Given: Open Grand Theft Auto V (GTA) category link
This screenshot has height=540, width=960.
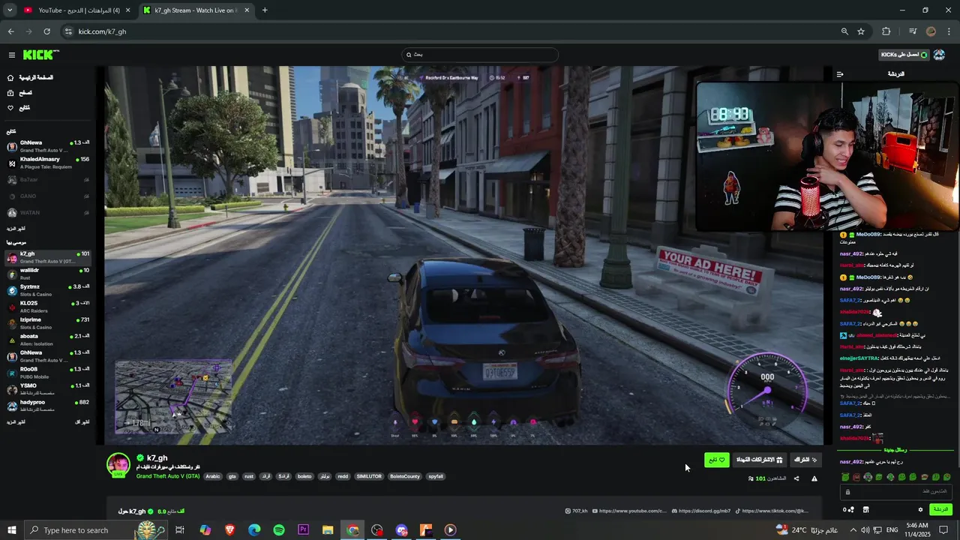Looking at the screenshot, I should (x=168, y=476).
